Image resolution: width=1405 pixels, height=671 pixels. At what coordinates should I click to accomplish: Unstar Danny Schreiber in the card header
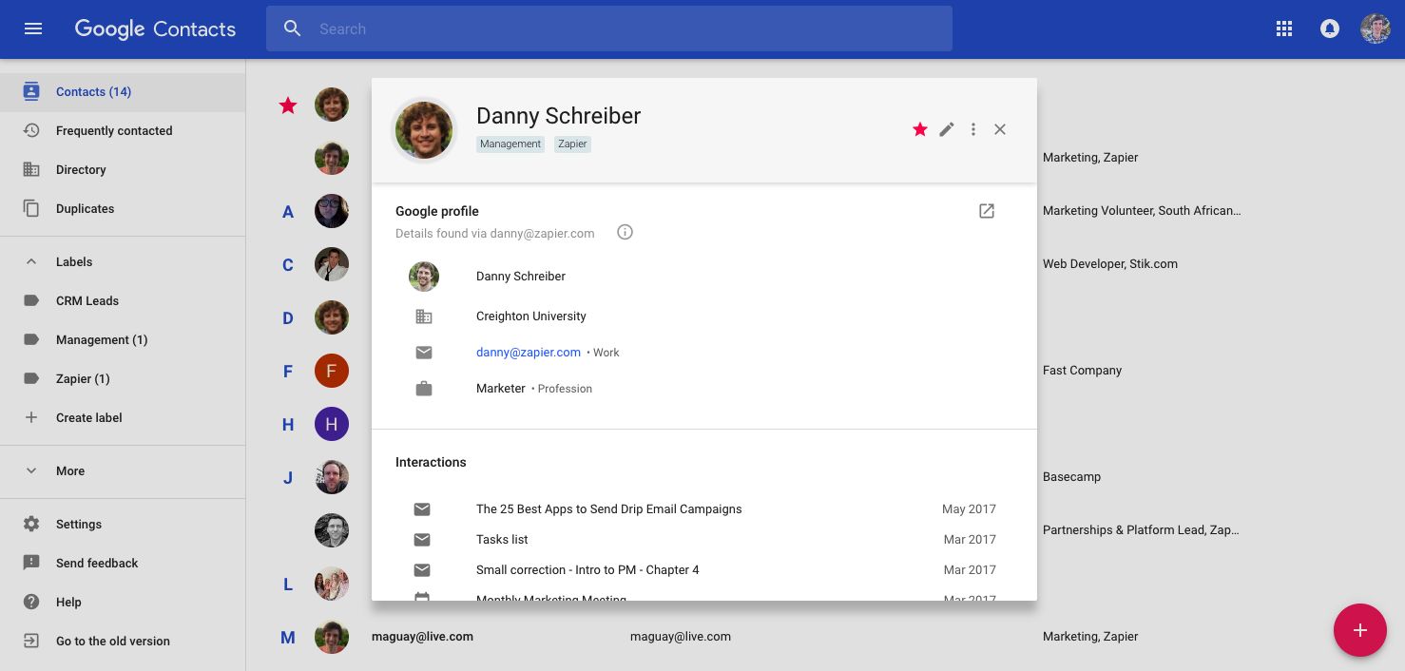tap(920, 129)
